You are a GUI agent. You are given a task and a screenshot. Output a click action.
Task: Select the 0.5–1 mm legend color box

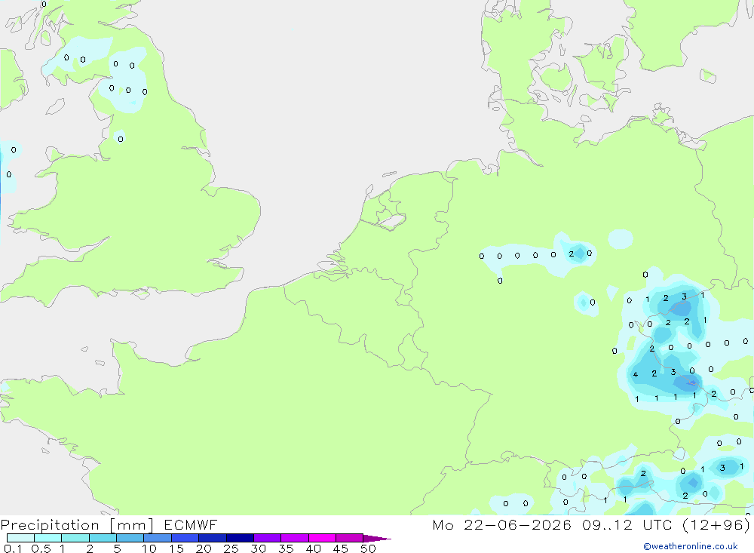click(48, 538)
